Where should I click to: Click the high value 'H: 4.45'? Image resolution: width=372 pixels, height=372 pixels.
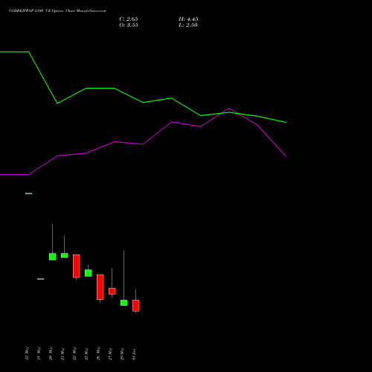pyautogui.click(x=188, y=19)
